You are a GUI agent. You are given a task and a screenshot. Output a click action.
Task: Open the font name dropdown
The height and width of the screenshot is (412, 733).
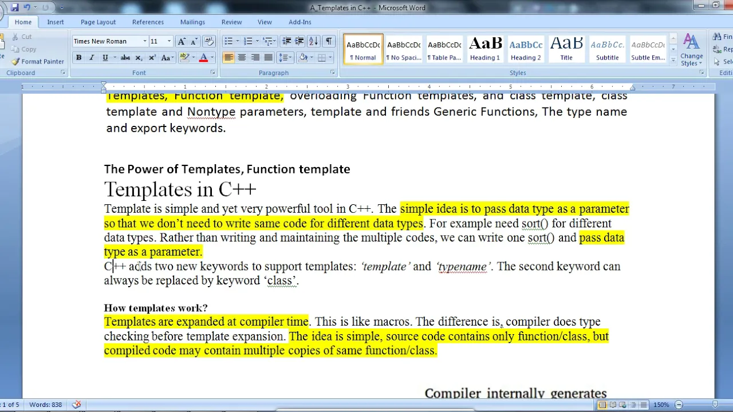pos(144,41)
